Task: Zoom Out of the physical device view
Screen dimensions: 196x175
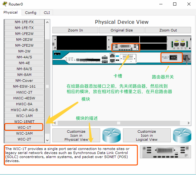Action: pyautogui.click(x=168, y=30)
